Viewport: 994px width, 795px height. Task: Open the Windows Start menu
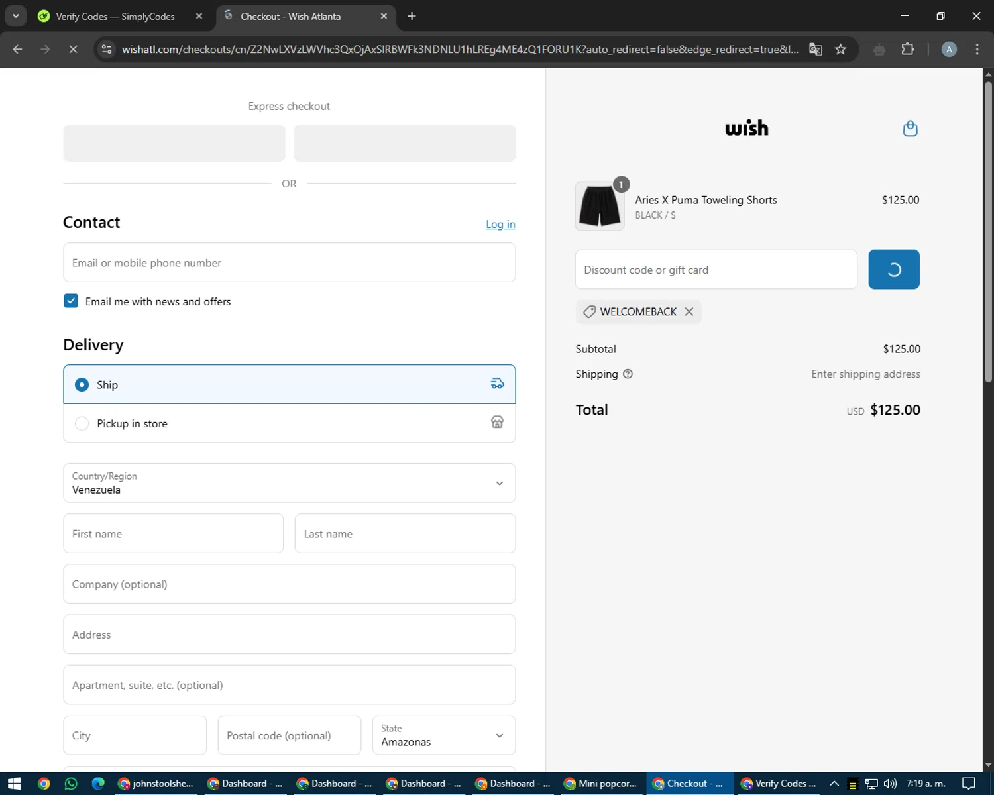pos(15,784)
